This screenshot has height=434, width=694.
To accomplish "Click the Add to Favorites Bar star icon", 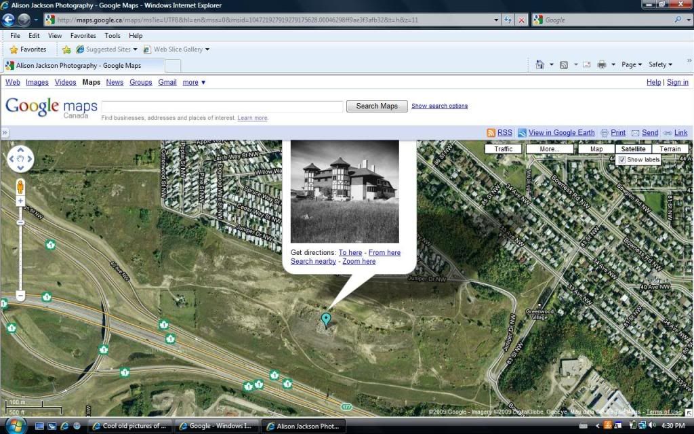I will tap(66, 49).
